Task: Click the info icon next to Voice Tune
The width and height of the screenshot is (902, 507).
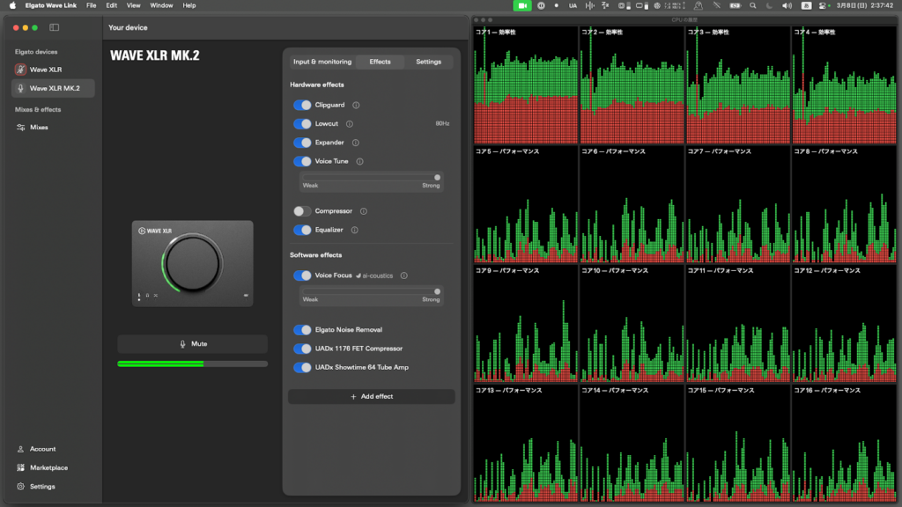Action: click(359, 162)
